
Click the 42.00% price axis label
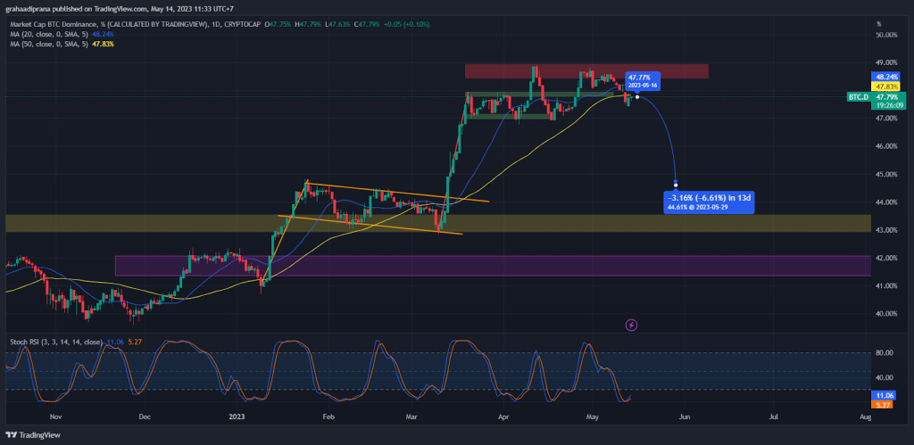point(886,258)
